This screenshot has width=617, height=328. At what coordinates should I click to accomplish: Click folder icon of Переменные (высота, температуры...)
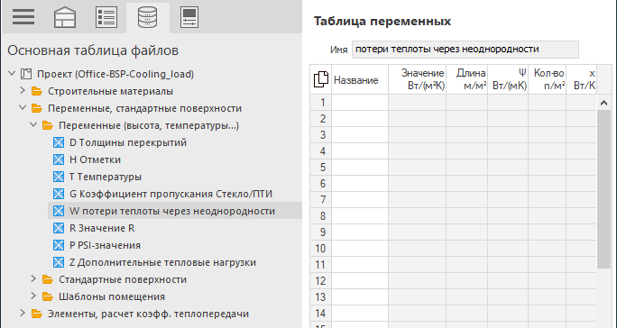click(x=48, y=125)
